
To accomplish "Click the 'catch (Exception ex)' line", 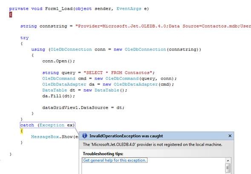I will pyautogui.click(x=47, y=125).
